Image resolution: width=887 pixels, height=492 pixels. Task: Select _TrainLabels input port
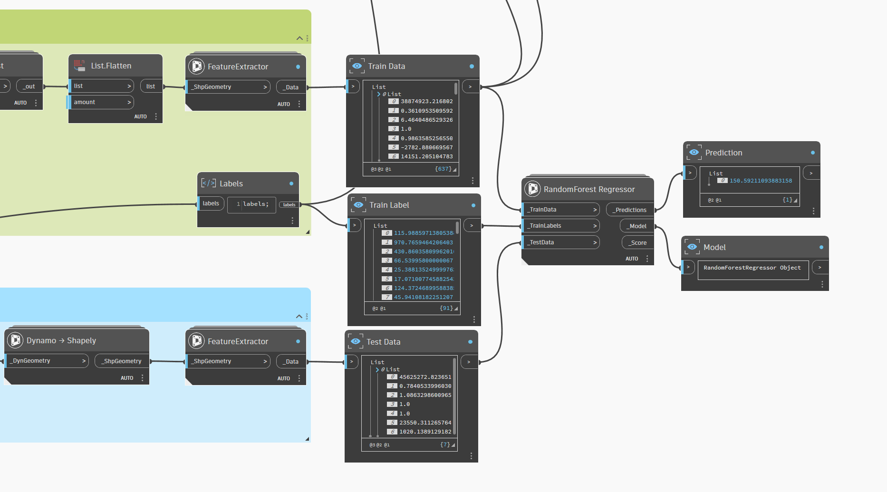[561, 226]
